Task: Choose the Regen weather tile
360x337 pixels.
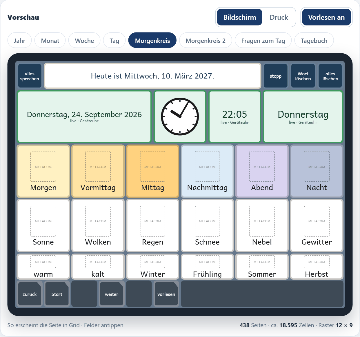Action: pyautogui.click(x=153, y=225)
